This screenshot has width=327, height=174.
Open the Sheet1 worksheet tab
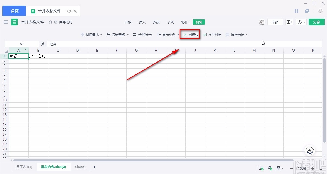80,167
